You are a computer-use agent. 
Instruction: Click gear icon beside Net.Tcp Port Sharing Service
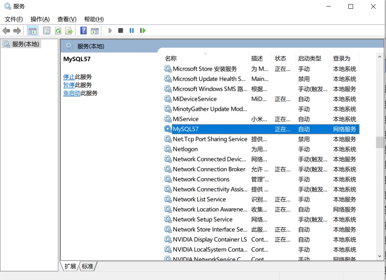[168, 139]
